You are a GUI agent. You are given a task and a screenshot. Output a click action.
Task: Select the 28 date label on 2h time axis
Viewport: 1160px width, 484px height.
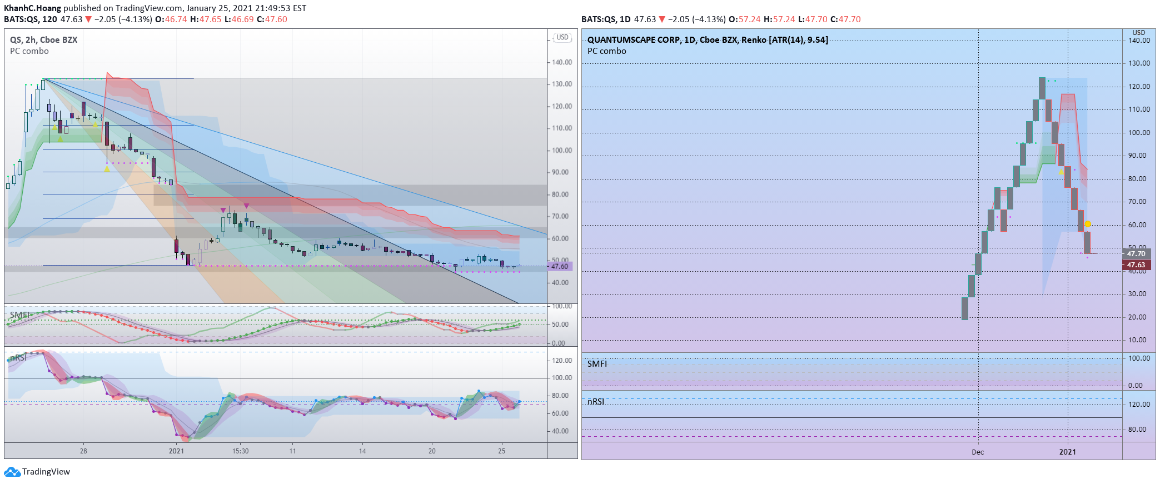point(83,451)
